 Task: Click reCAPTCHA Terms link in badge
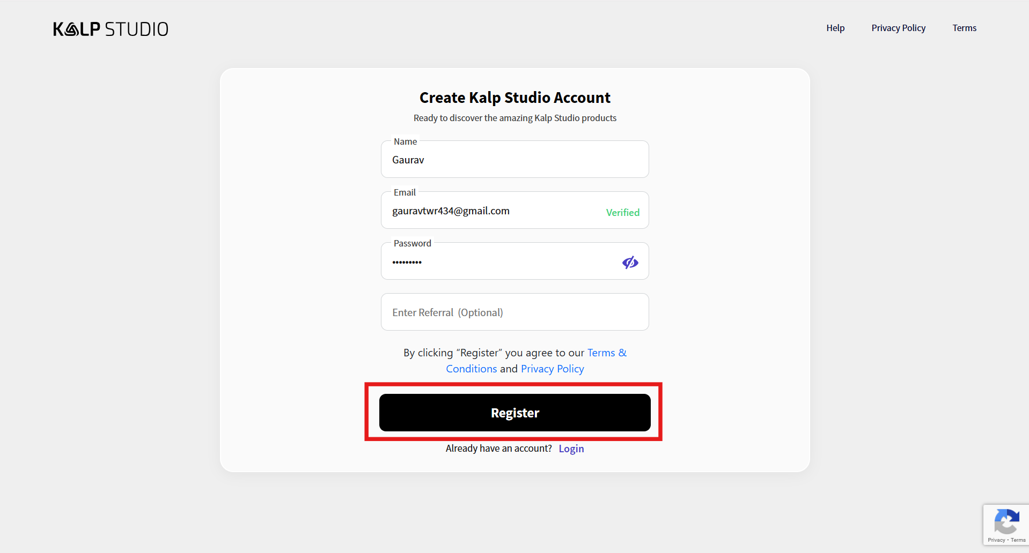[x=1018, y=540]
